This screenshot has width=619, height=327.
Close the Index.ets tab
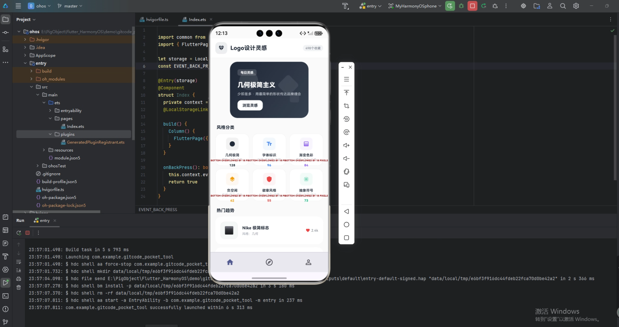(x=211, y=19)
